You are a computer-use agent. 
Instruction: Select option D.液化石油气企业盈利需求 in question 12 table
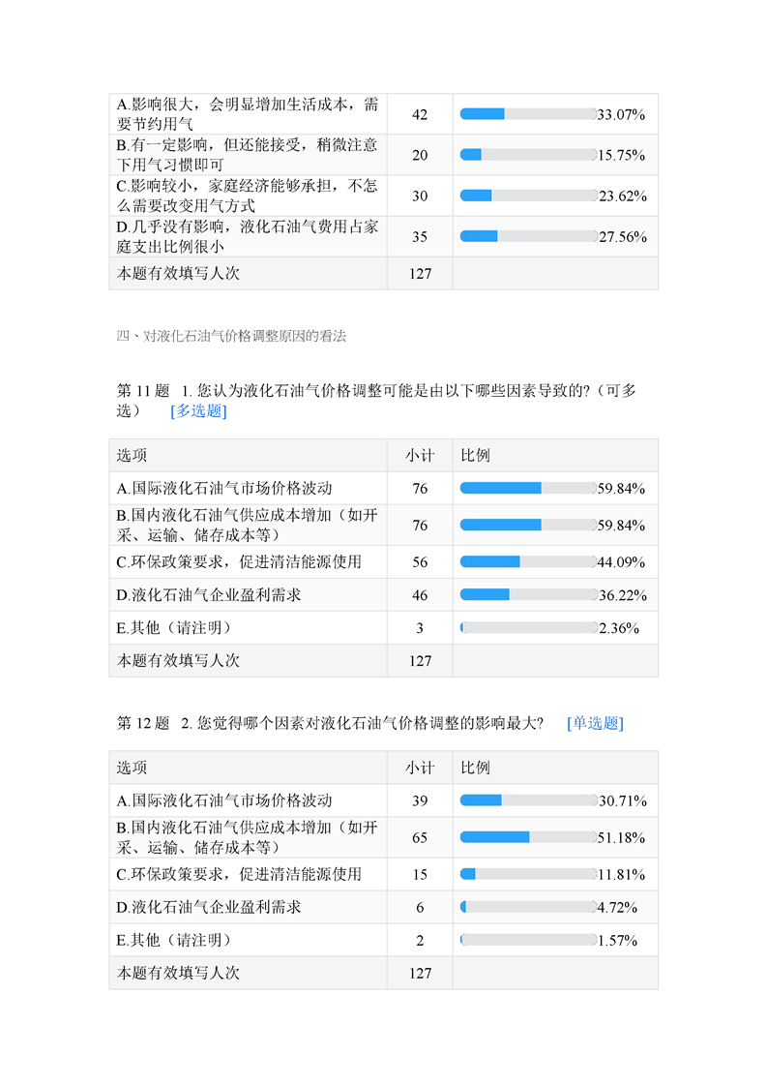pos(209,907)
